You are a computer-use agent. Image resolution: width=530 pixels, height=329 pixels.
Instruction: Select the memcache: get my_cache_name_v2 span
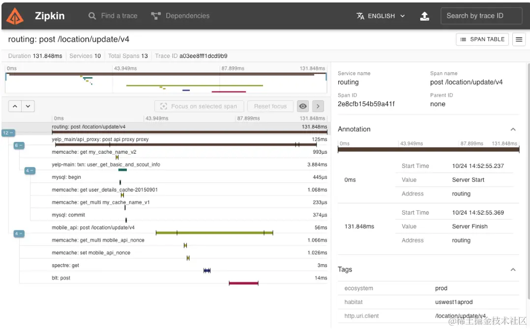pyautogui.click(x=189, y=154)
